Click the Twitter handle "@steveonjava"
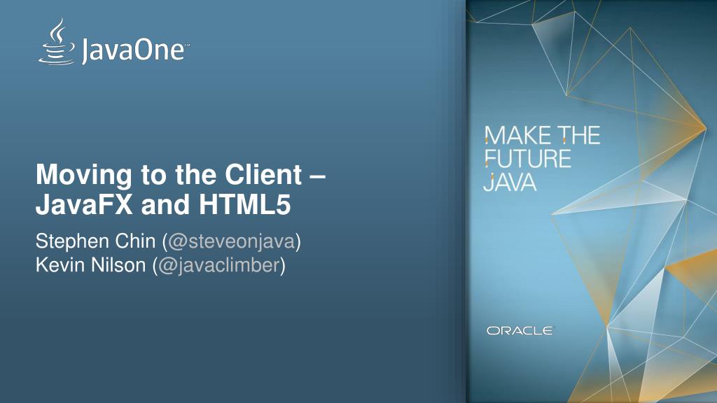The image size is (717, 403). pos(232,241)
